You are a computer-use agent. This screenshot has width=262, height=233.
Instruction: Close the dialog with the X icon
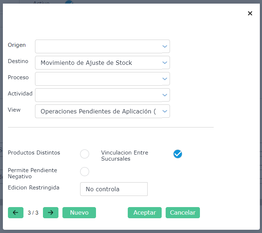click(250, 13)
